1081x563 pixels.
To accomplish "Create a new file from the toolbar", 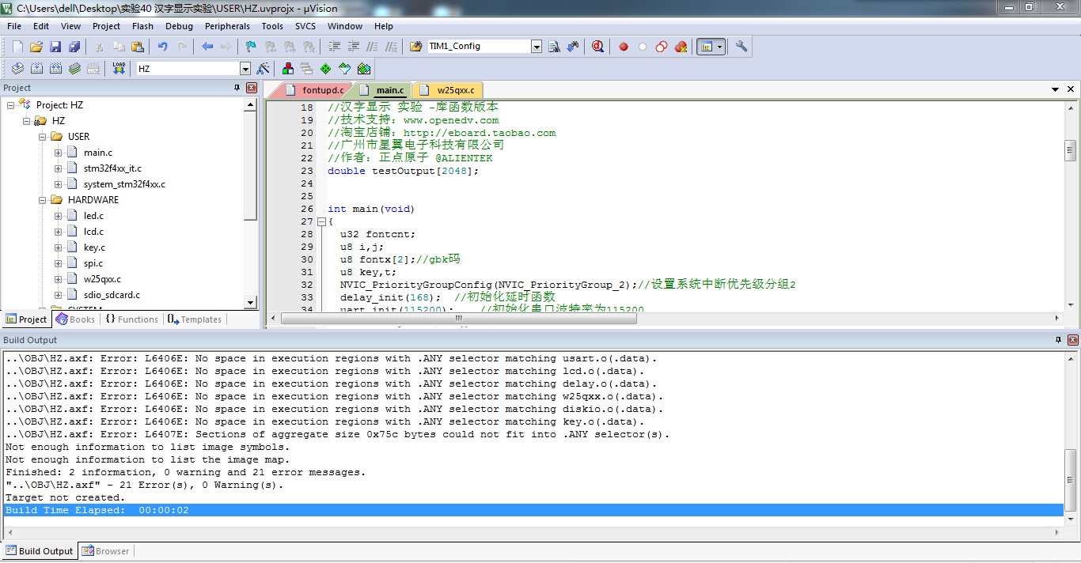I will pyautogui.click(x=17, y=47).
